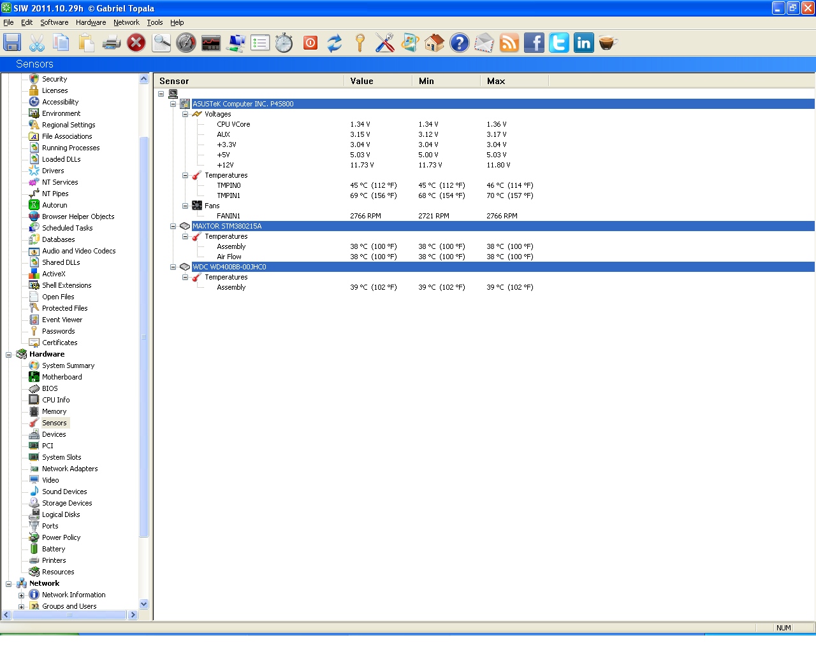Sort by the Sensor column header

(249, 81)
